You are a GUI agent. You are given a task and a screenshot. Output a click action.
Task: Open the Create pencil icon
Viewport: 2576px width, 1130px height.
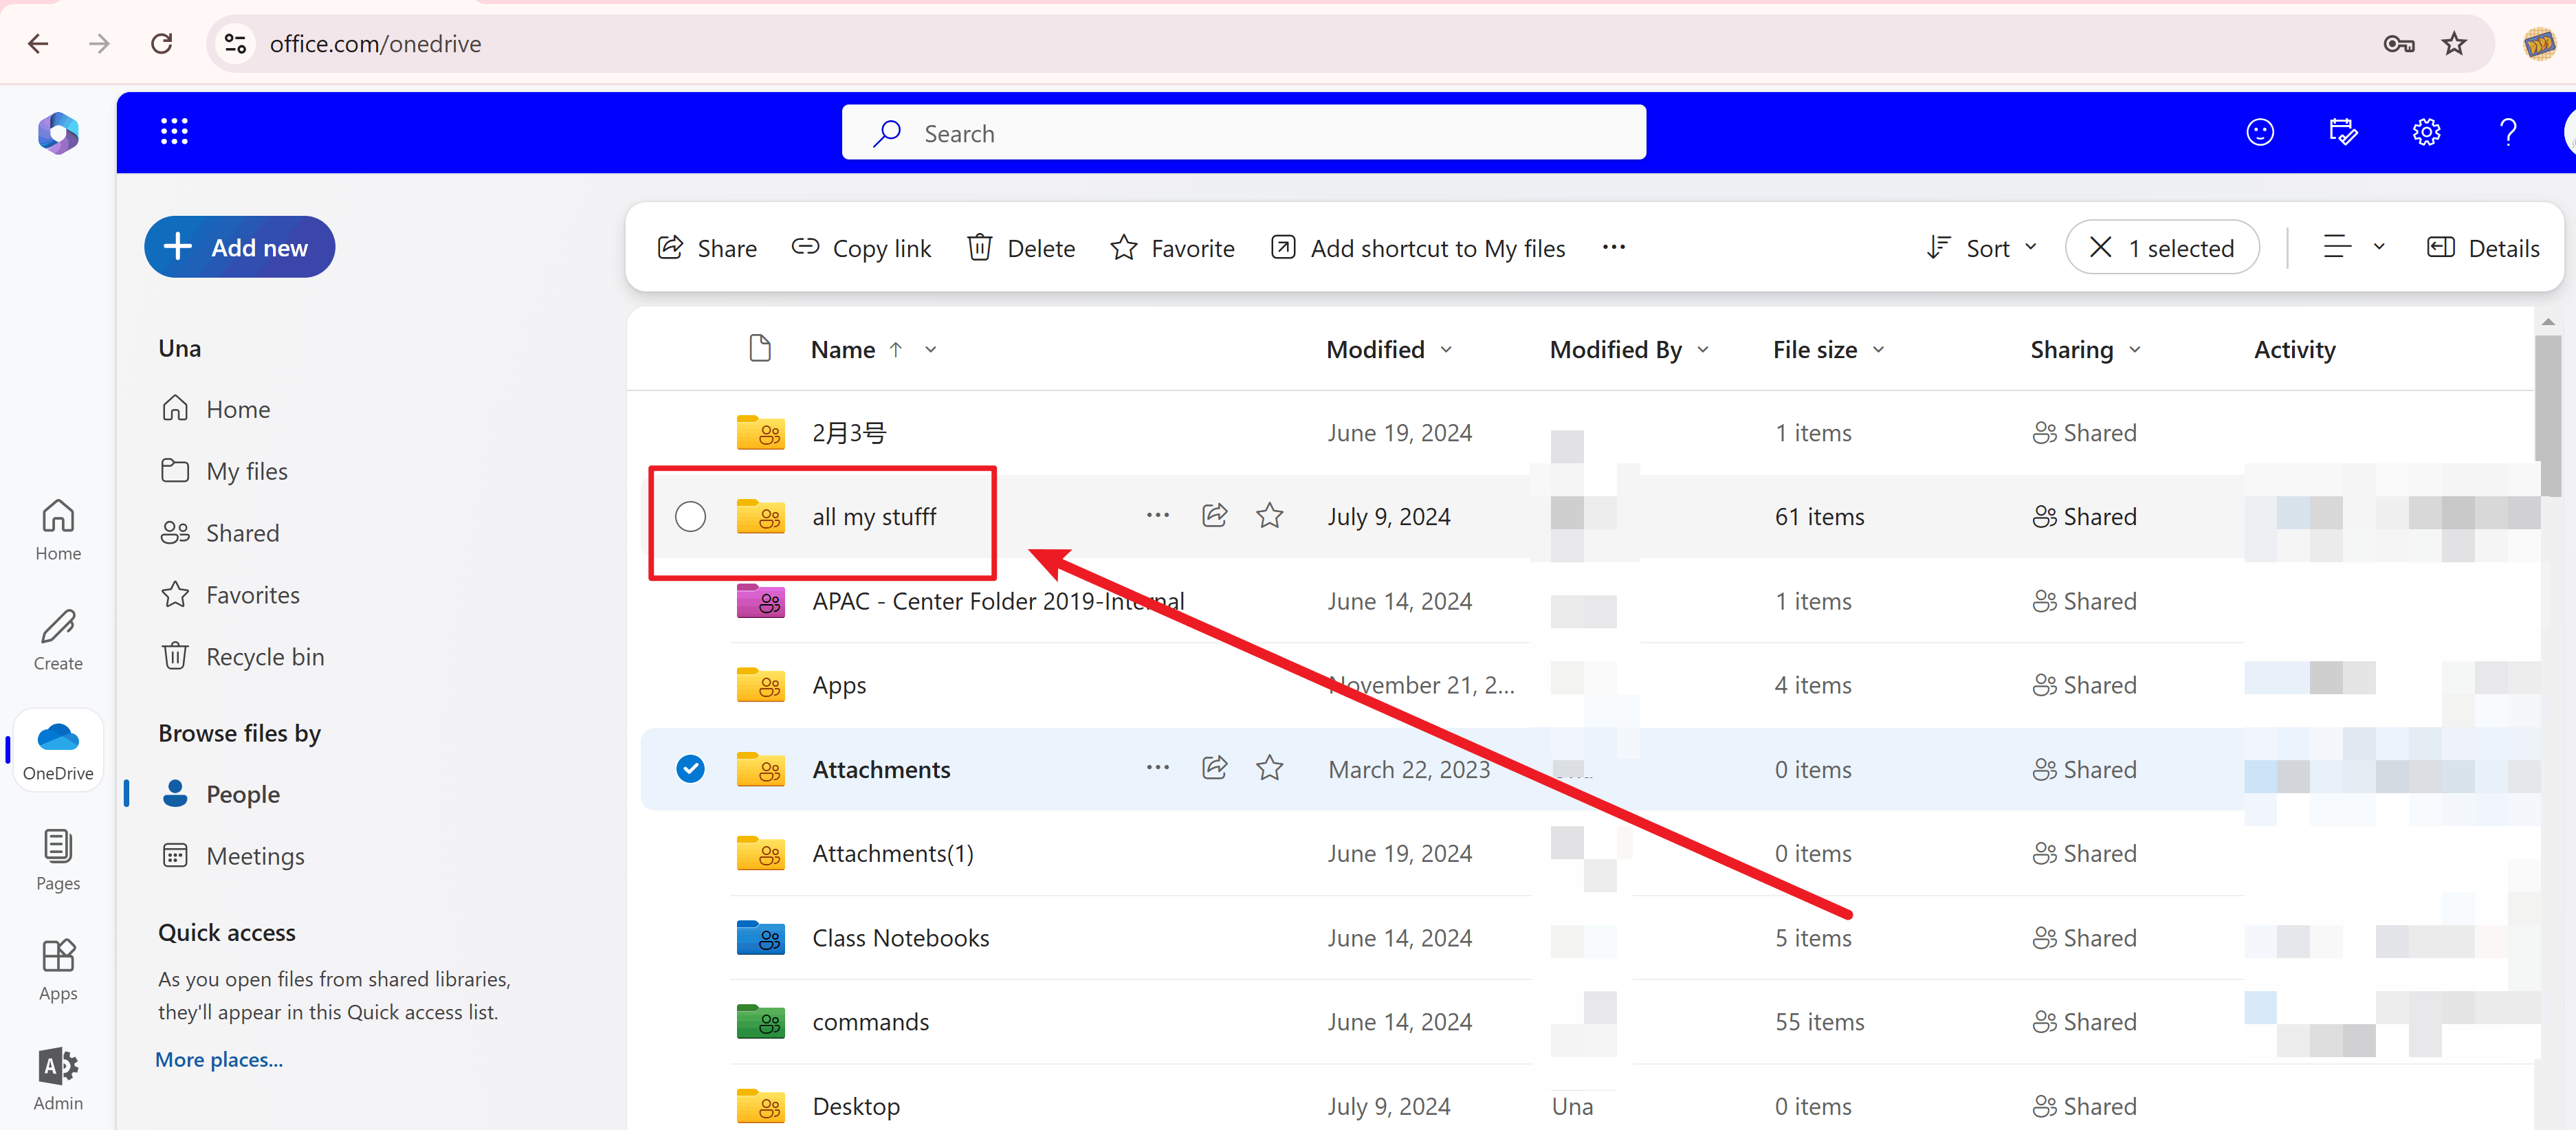[58, 640]
